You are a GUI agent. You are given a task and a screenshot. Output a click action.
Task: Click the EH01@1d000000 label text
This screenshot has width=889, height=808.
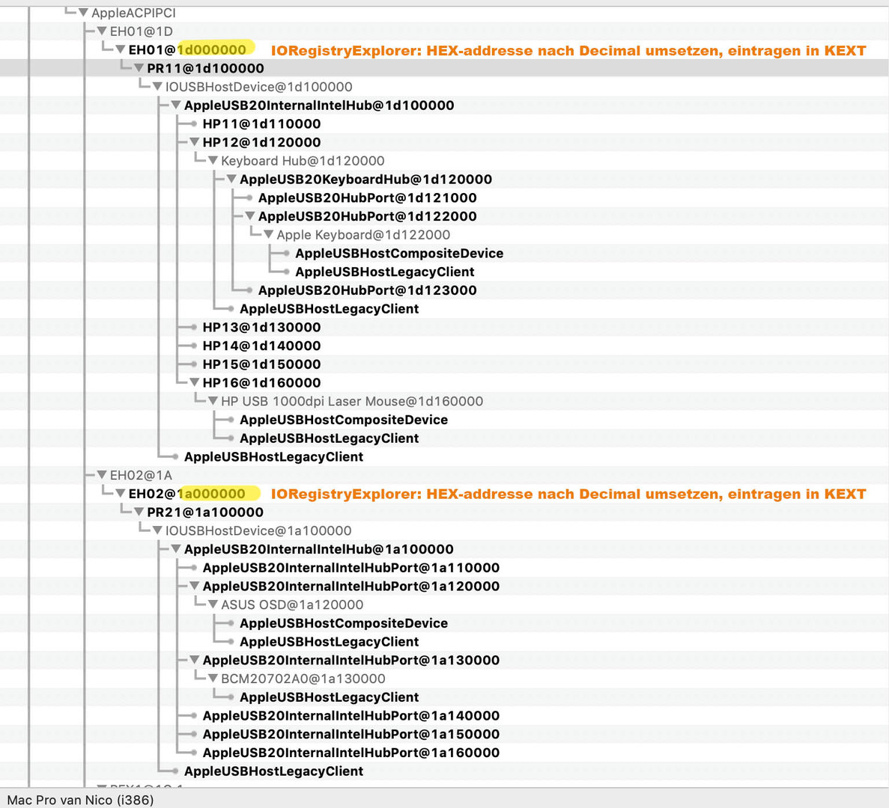click(x=187, y=49)
